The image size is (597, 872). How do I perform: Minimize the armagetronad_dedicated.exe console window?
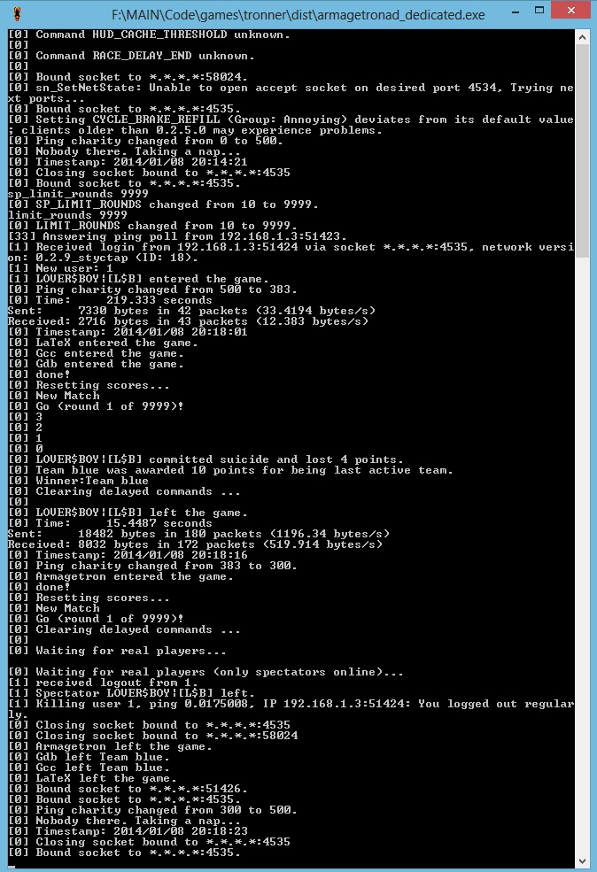tap(516, 12)
